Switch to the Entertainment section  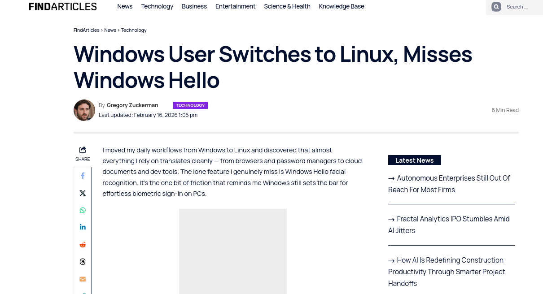click(235, 6)
